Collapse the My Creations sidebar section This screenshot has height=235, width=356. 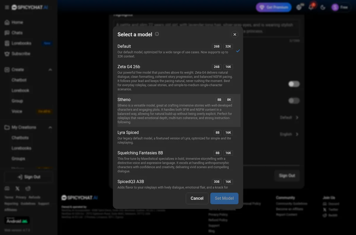tap(50, 127)
